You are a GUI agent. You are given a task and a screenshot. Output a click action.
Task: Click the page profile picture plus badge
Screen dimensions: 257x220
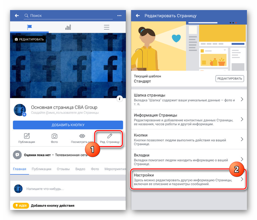point(24,114)
